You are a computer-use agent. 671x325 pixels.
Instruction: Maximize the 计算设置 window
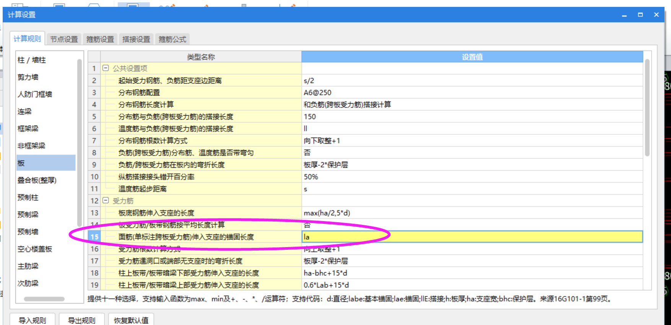tap(640, 15)
